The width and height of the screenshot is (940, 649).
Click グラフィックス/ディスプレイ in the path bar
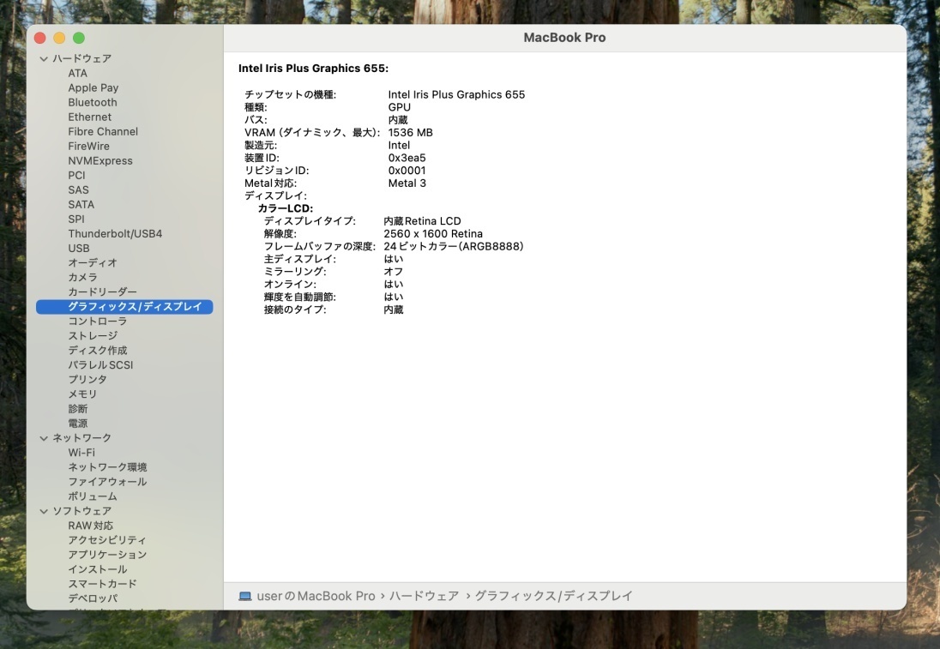click(x=553, y=596)
